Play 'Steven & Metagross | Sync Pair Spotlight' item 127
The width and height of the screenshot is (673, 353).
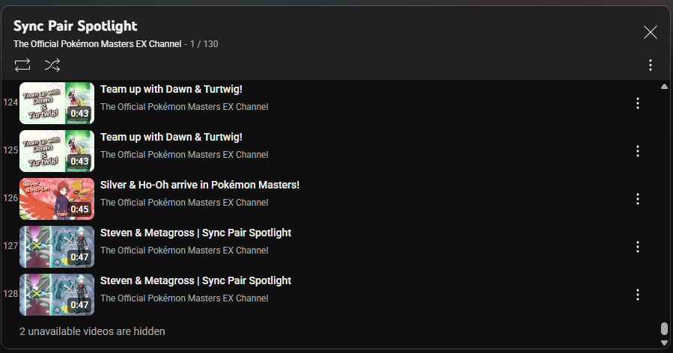pos(195,233)
